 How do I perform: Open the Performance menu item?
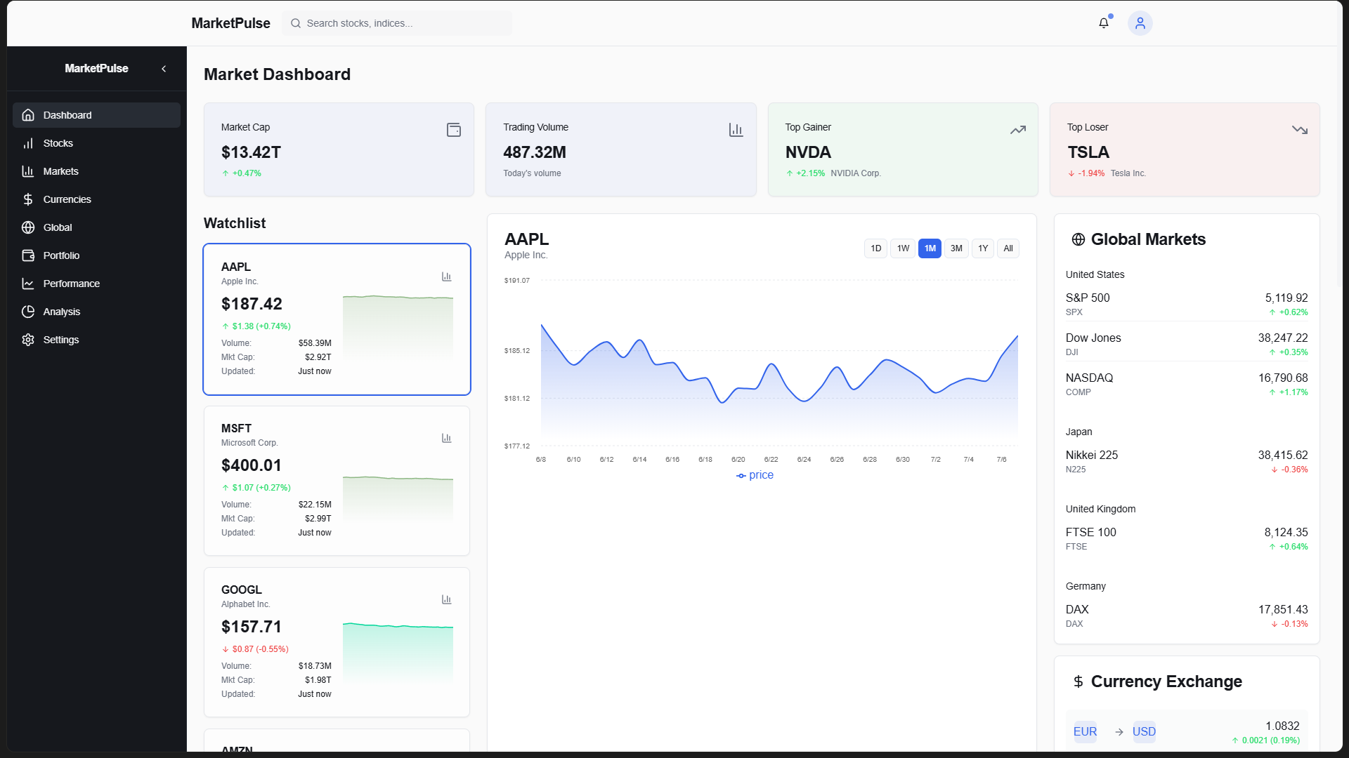click(x=96, y=284)
